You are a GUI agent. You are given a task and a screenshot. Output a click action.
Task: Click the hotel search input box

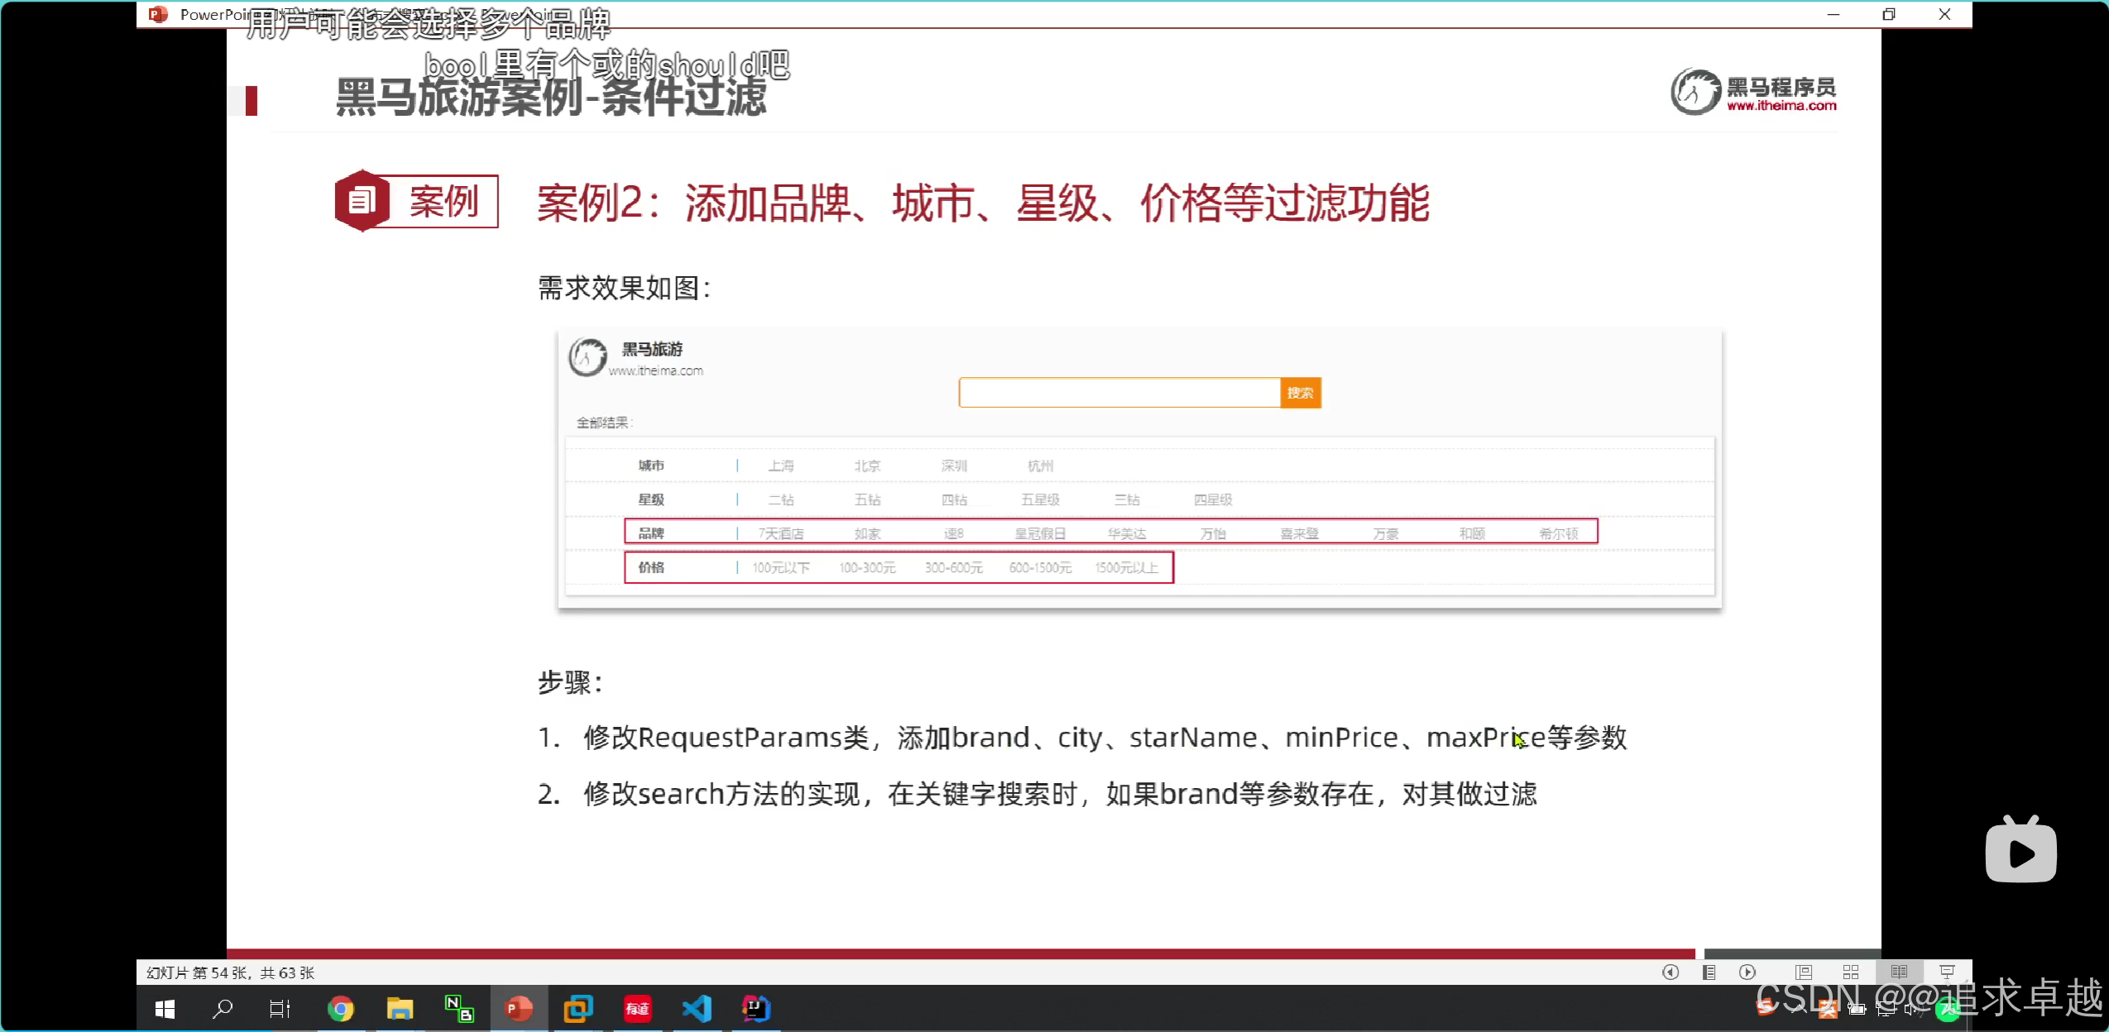point(1119,393)
